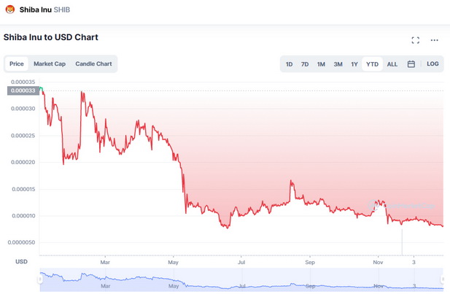
Task: Click the Shiba Inu SHIB title
Action: coord(44,9)
